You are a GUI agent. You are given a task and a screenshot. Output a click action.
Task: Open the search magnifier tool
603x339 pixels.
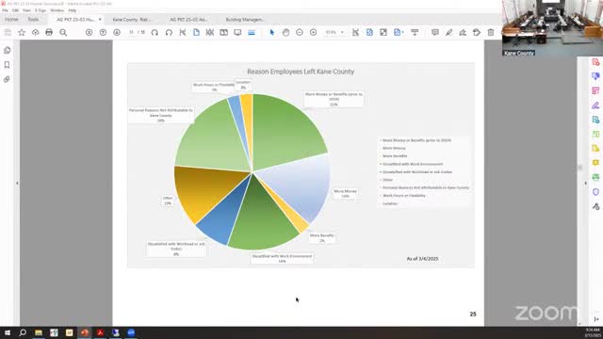pos(63,32)
